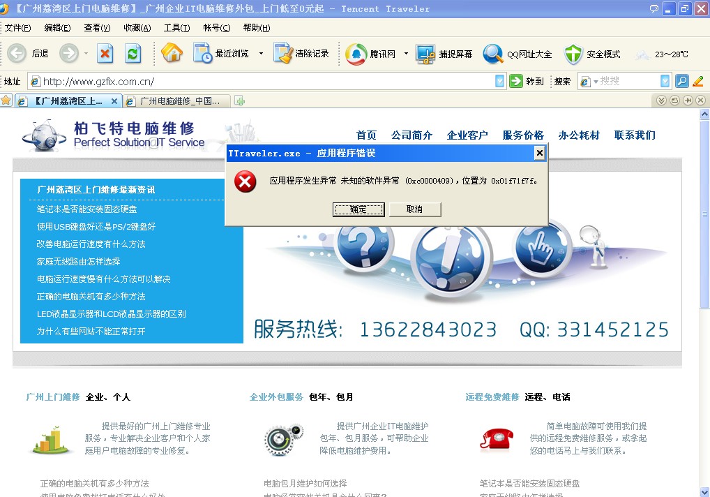Expand the 腾讯网 dropdown arrow
710x497 pixels.
[406, 54]
